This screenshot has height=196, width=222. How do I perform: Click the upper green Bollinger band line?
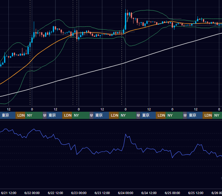[147, 10]
